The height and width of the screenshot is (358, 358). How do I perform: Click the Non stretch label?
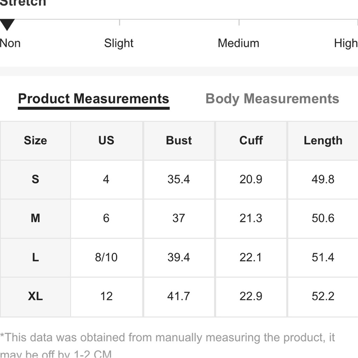[x=10, y=43]
